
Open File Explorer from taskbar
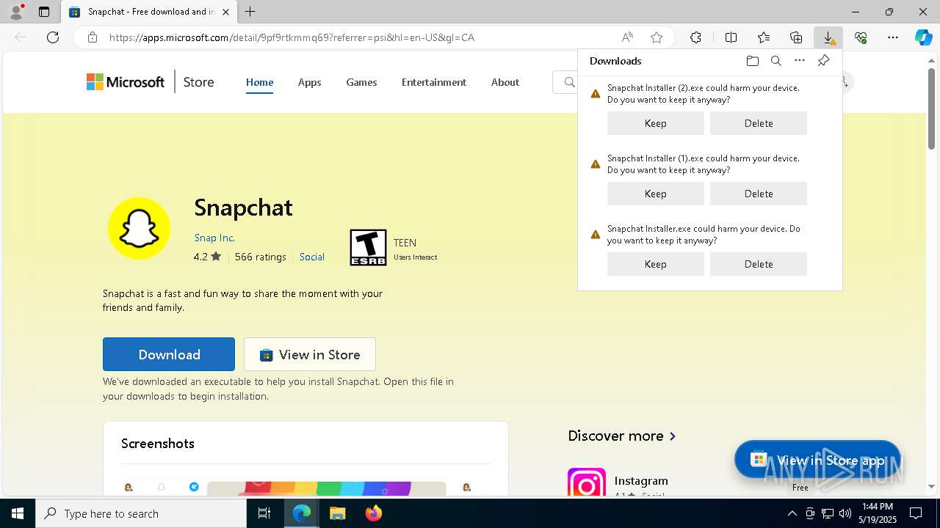pyautogui.click(x=337, y=513)
